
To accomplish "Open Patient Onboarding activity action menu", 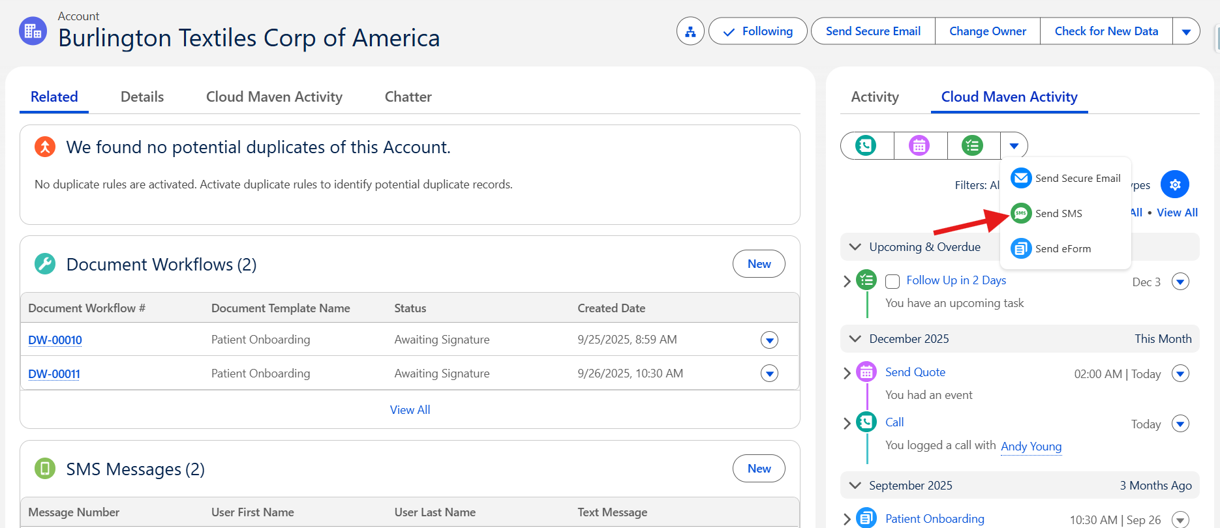I will click(1181, 520).
